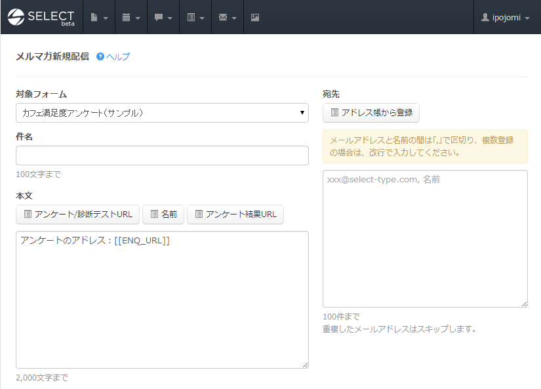Grab the recipient text area resize handle
The width and height of the screenshot is (541, 389).
coord(524,304)
